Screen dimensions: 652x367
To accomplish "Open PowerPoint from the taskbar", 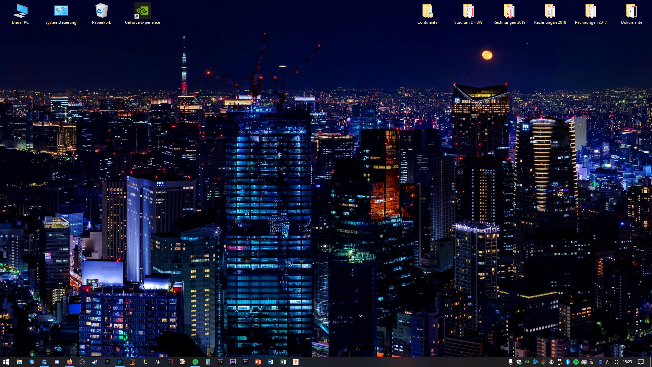I will tap(258, 362).
